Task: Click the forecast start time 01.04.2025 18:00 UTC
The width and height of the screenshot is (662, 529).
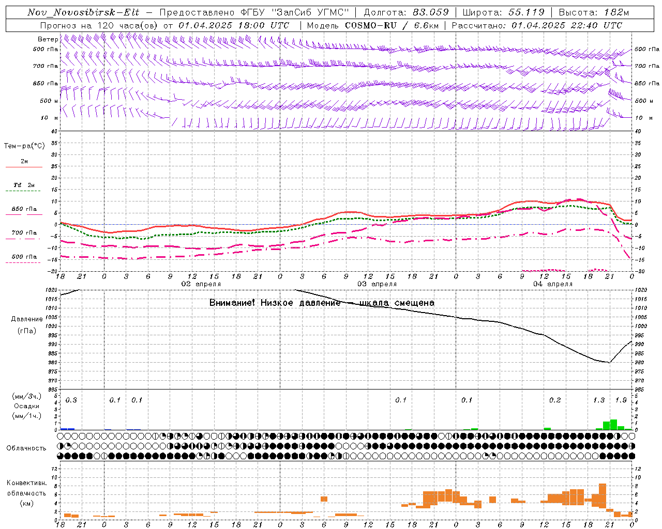Action: coord(234,25)
